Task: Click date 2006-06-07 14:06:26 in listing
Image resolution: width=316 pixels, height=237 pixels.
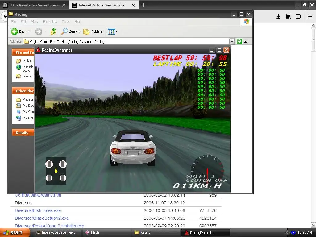Action: pyautogui.click(x=164, y=218)
